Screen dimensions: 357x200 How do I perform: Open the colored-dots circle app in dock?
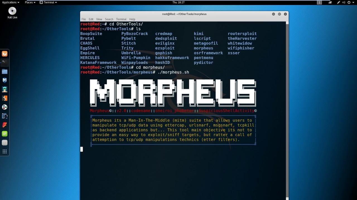click(4, 107)
